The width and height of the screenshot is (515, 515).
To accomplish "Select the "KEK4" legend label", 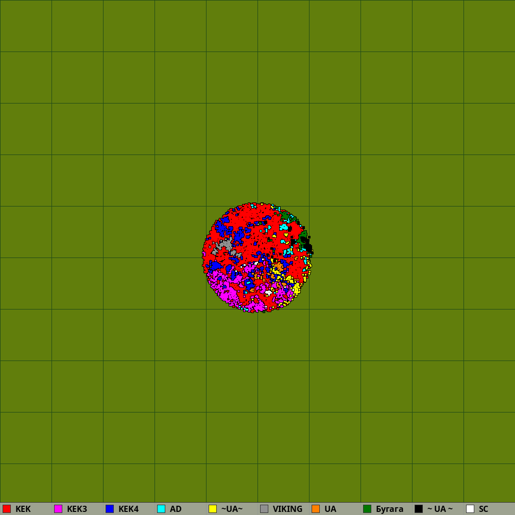I will 128,509.
